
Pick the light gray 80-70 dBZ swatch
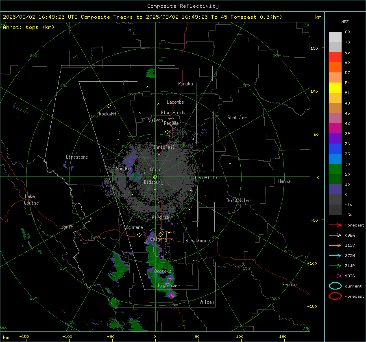point(335,37)
